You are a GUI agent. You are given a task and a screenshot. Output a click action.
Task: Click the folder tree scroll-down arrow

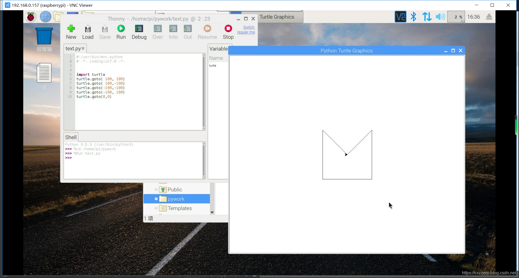coord(212,212)
